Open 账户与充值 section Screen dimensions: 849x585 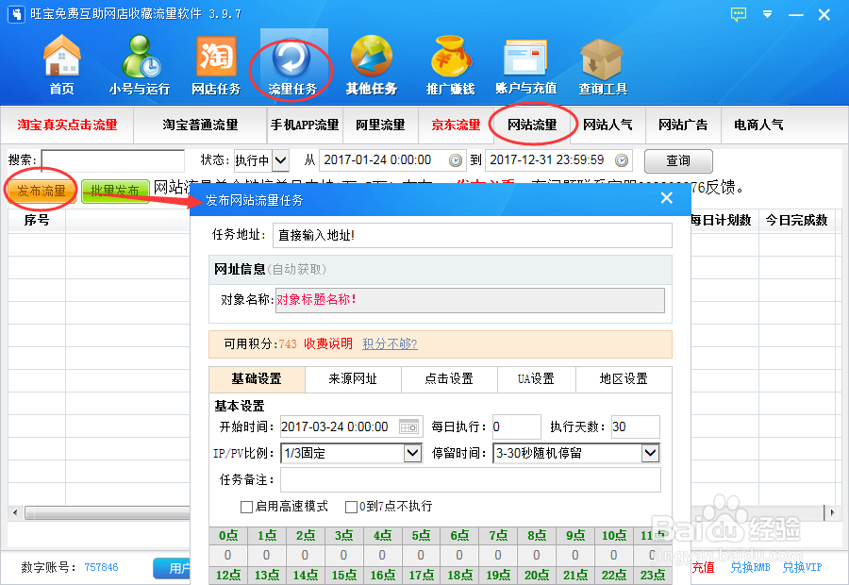(x=525, y=64)
